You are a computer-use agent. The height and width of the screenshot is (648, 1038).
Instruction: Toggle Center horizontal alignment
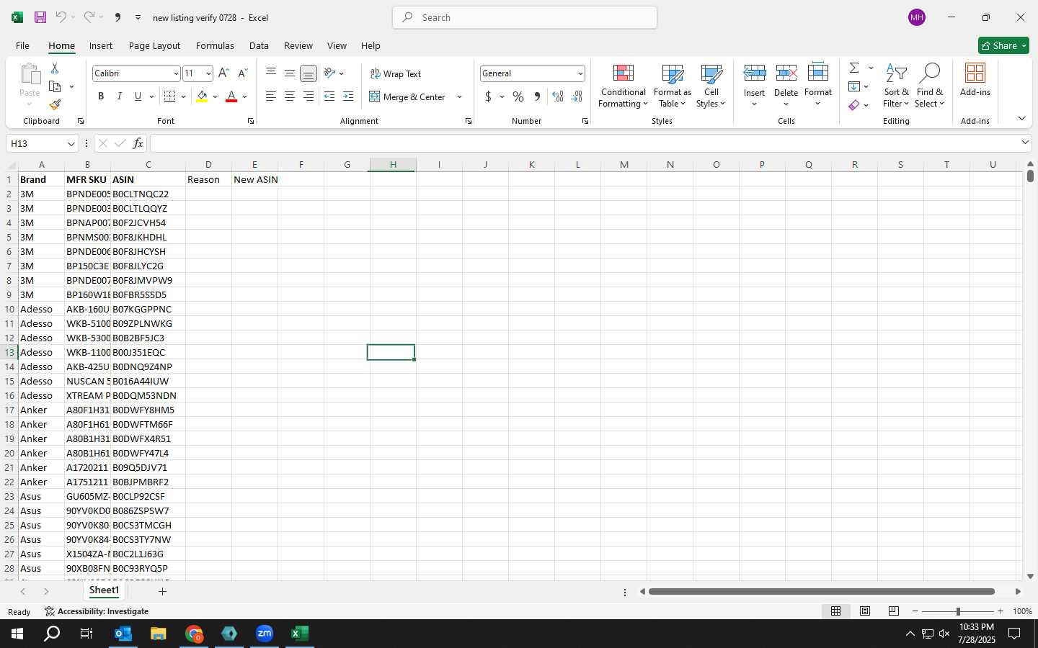290,96
